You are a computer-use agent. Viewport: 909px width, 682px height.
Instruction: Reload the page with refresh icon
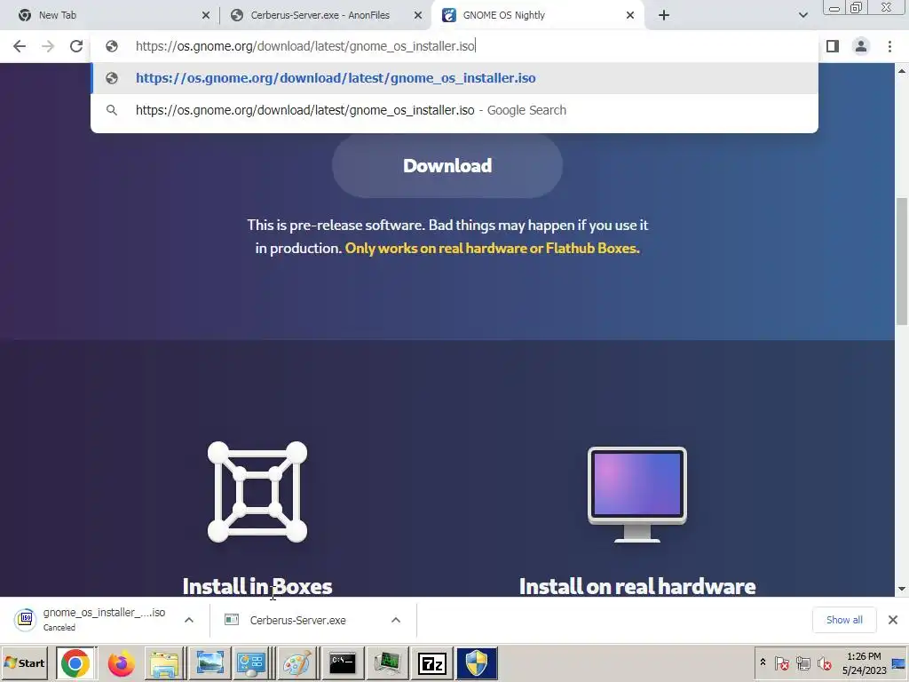pos(76,46)
